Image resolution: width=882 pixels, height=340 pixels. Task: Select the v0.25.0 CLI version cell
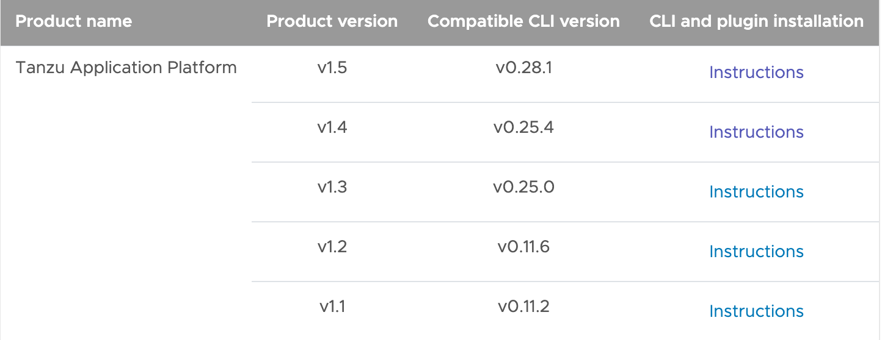point(523,187)
